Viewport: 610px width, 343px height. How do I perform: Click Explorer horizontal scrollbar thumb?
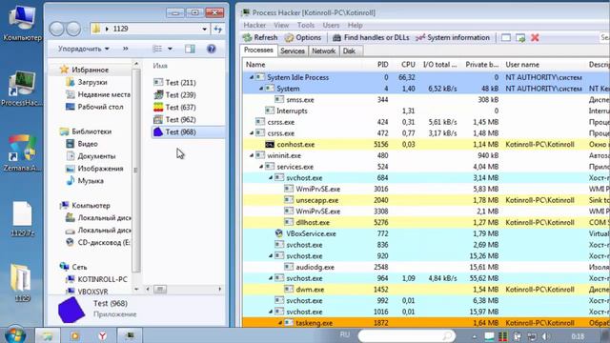click(160, 290)
